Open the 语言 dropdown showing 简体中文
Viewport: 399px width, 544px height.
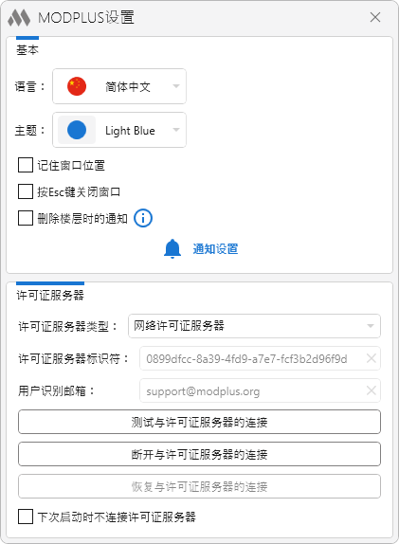pos(119,86)
